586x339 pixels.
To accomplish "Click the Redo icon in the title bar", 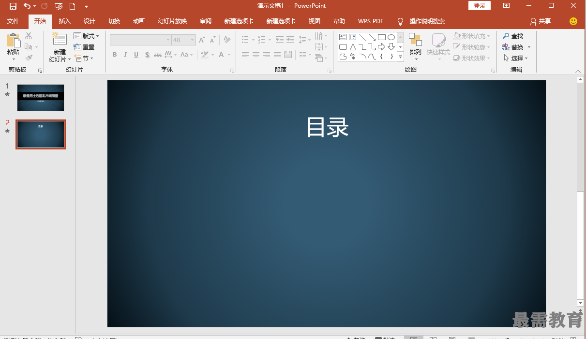I will pos(44,6).
